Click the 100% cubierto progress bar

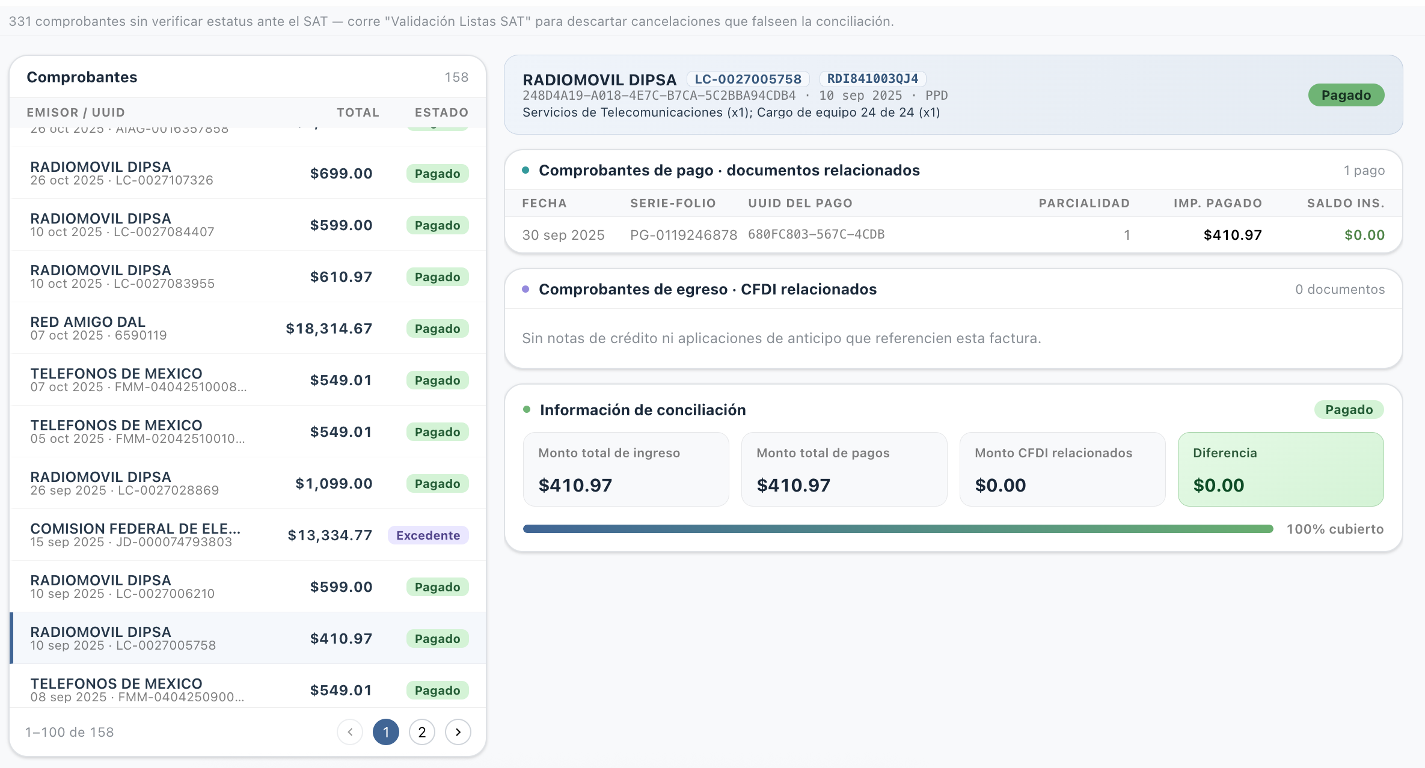[898, 529]
